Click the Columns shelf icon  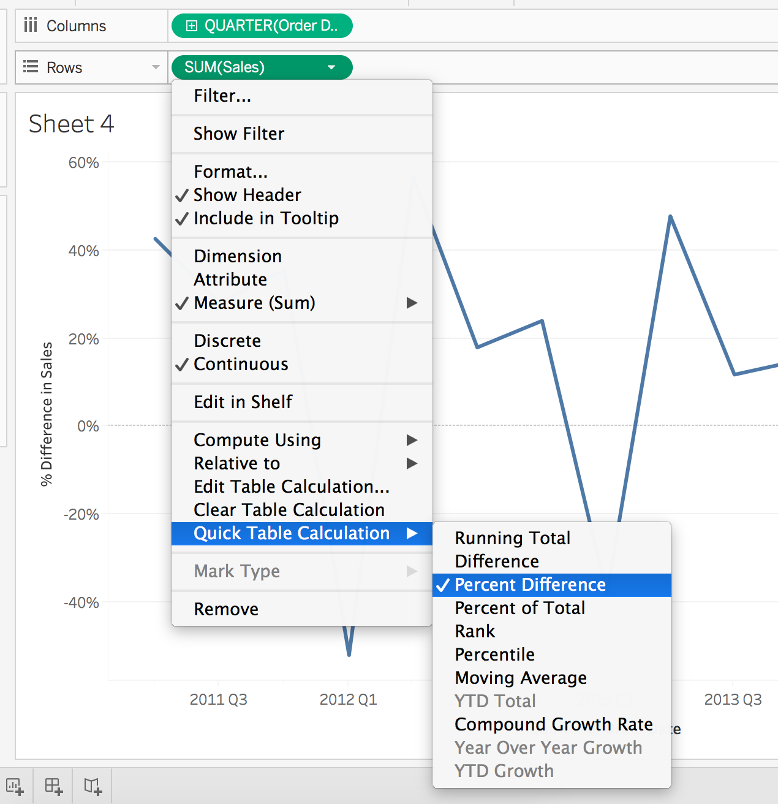[x=30, y=26]
